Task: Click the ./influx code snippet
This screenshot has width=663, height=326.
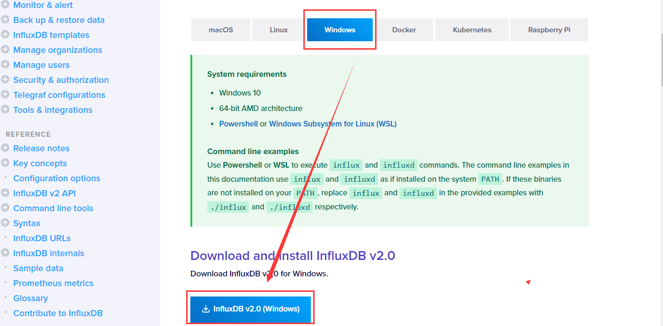Action: tap(228, 207)
